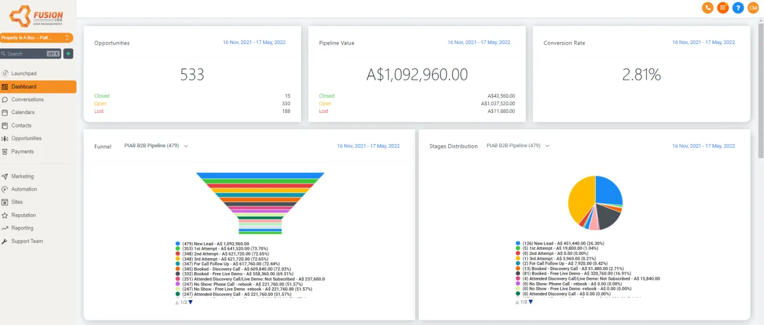Expand Stages Distribution PIAB B2B Pipeline dropdown

click(518, 146)
